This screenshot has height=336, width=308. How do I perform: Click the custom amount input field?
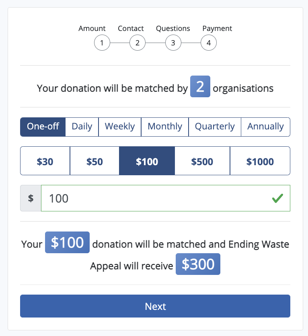click(x=161, y=198)
